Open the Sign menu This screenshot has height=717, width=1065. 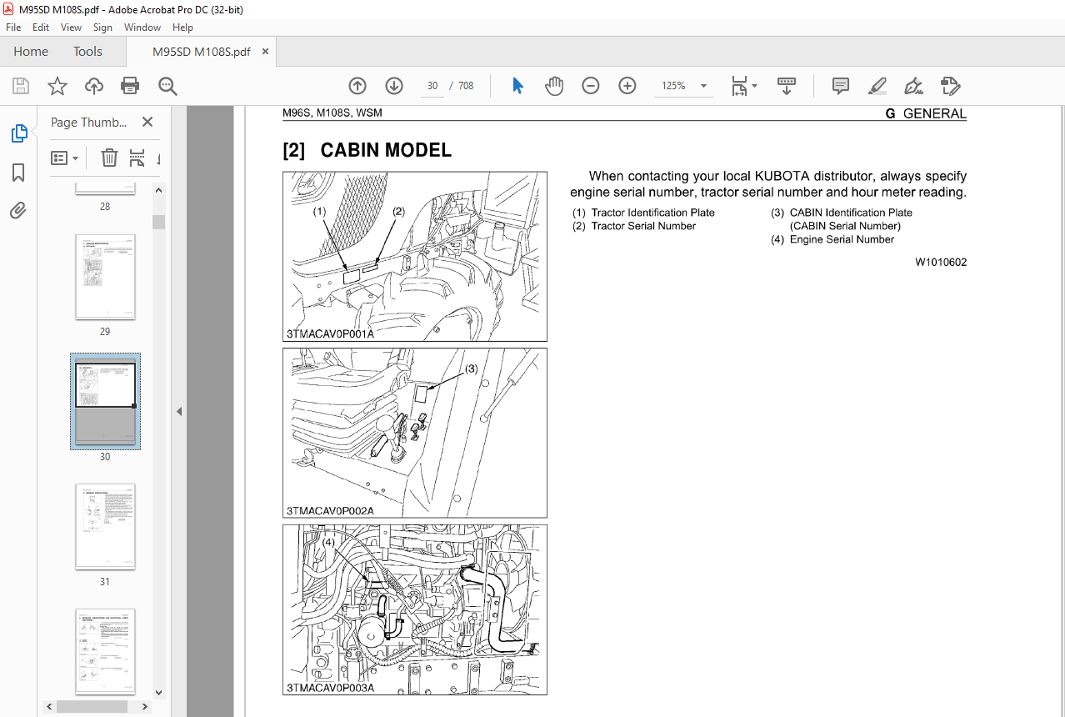point(102,28)
